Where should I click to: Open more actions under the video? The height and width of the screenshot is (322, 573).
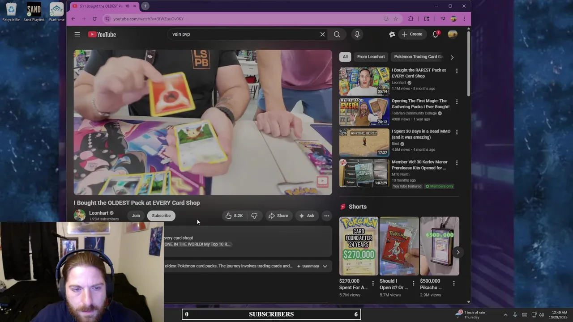(x=327, y=216)
